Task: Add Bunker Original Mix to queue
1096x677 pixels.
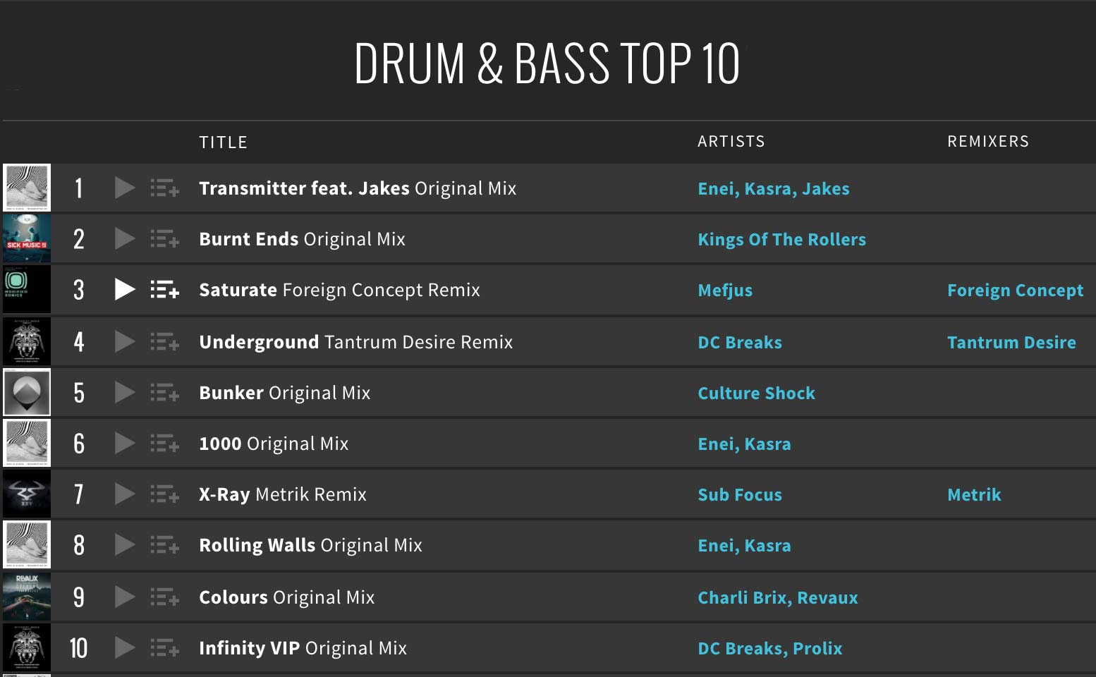Action: point(164,393)
